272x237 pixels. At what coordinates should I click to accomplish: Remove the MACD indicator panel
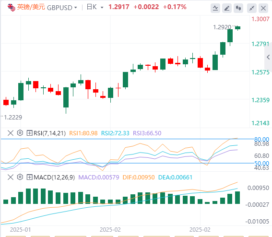(11, 178)
